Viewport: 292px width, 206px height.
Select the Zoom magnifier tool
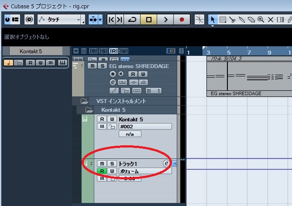[261, 19]
